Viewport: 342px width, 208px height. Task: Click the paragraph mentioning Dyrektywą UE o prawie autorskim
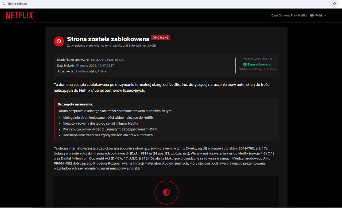click(x=164, y=158)
